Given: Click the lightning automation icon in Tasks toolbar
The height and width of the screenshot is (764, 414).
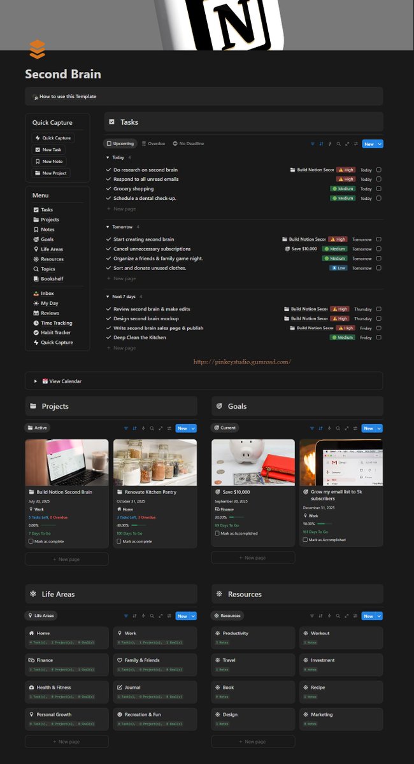Looking at the screenshot, I should (x=329, y=144).
